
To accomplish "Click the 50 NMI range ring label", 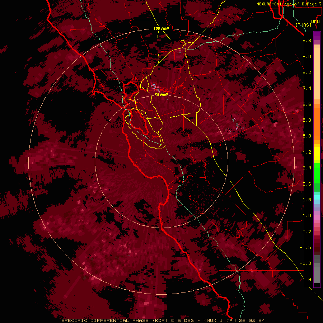I will tap(161, 95).
